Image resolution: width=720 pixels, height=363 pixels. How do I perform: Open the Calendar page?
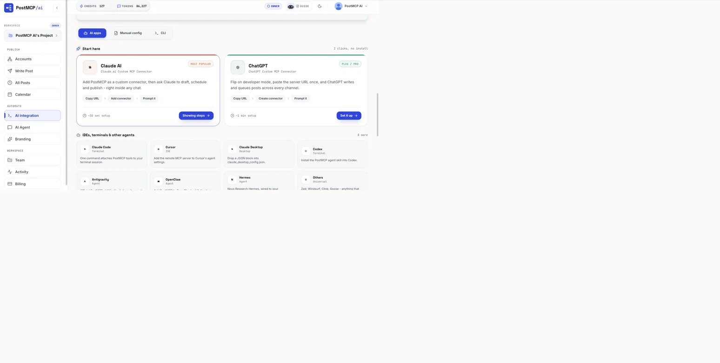tap(33, 94)
